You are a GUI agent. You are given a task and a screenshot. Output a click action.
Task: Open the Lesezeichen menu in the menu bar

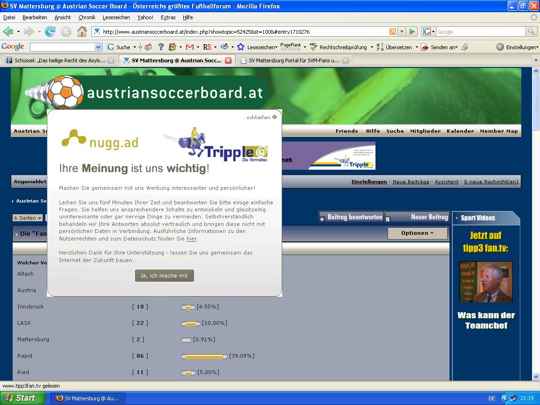pyautogui.click(x=116, y=17)
